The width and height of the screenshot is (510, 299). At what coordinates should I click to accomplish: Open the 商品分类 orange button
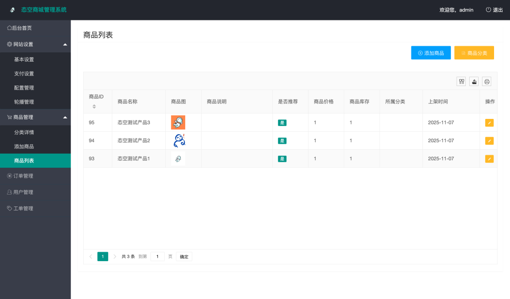tap(474, 52)
